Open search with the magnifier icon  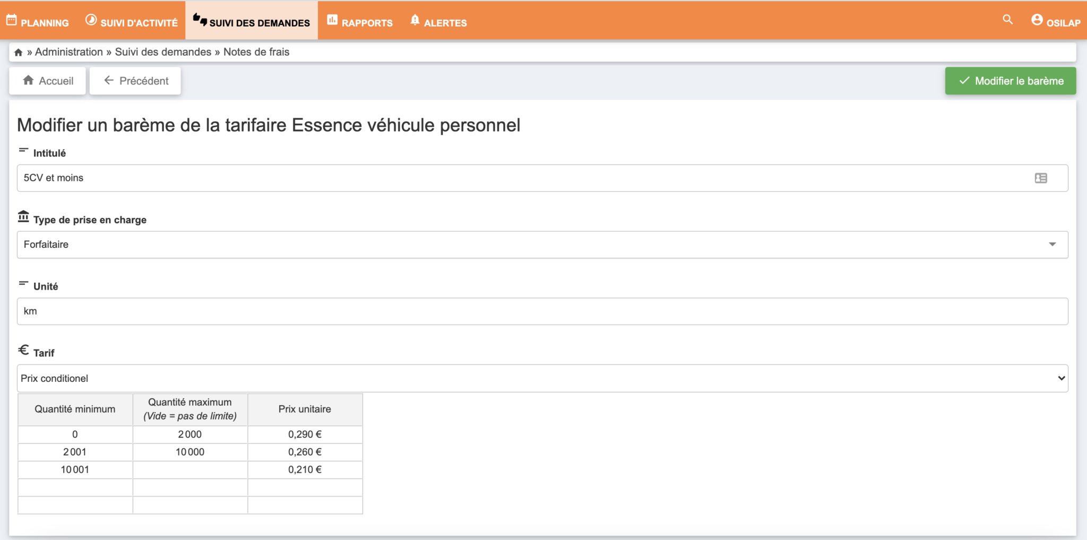[x=1007, y=20]
